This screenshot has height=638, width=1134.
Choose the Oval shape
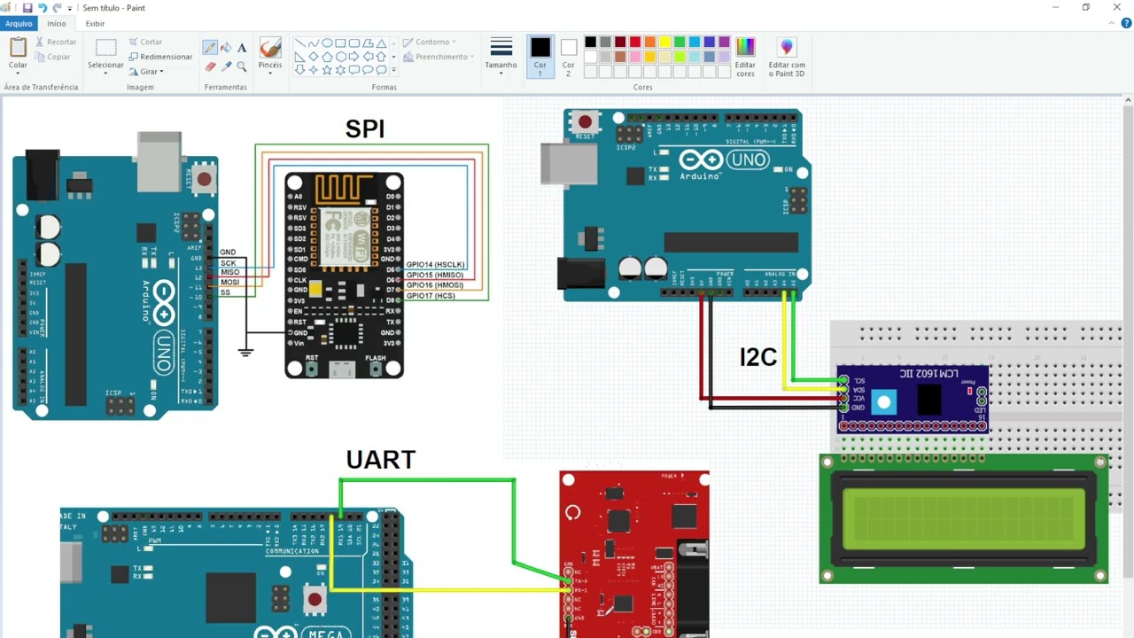pos(327,43)
